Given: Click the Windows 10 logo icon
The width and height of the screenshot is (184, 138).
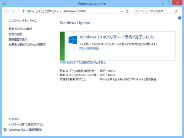Looking at the screenshot, I should (x=73, y=40).
